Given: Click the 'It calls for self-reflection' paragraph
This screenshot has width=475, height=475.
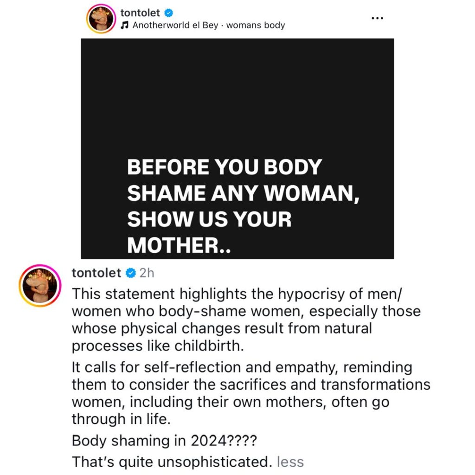Looking at the screenshot, I should 251,393.
